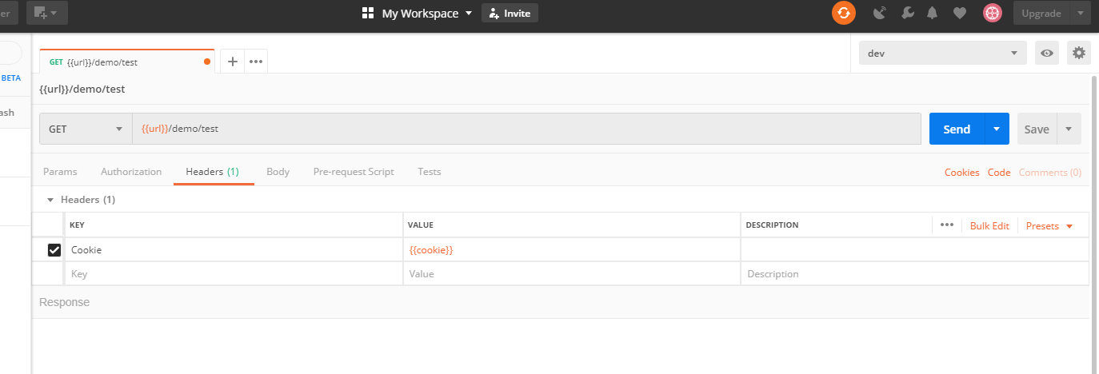The height and width of the screenshot is (374, 1099).
Task: Click Environment quick look eye icon
Action: click(x=1047, y=54)
